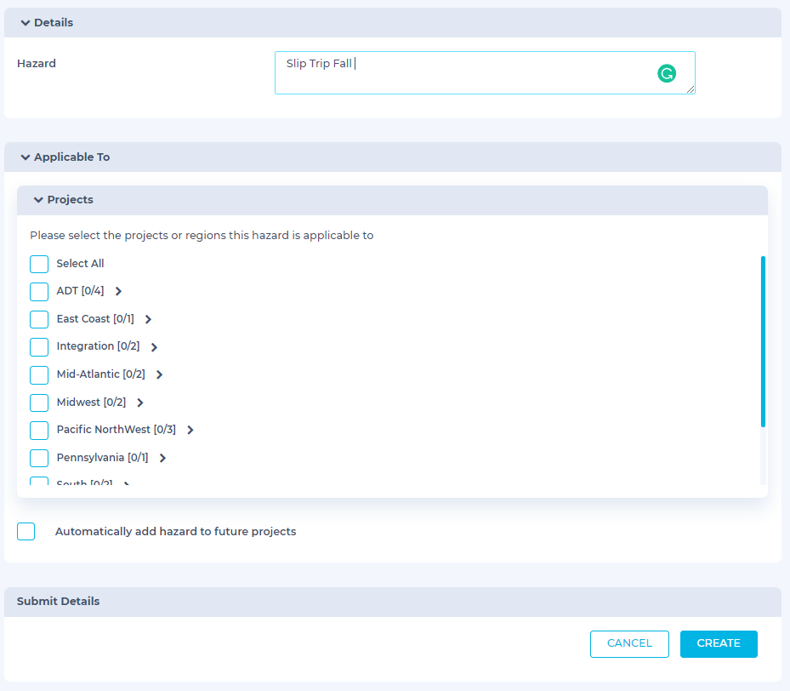The width and height of the screenshot is (790, 691).
Task: Expand the Midwest region arrow
Action: click(140, 403)
